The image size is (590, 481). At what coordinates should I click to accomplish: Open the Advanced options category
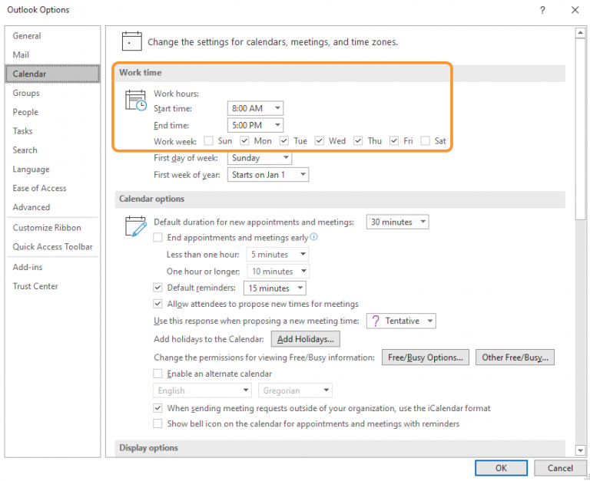click(x=31, y=207)
